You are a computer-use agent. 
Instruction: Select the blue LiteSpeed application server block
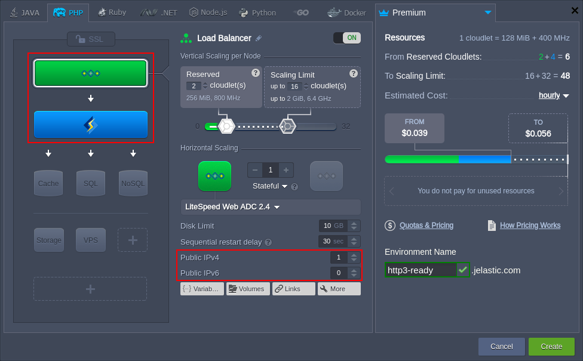point(91,125)
